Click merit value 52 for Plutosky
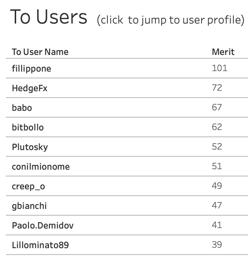This screenshot has width=248, height=256. (x=217, y=147)
